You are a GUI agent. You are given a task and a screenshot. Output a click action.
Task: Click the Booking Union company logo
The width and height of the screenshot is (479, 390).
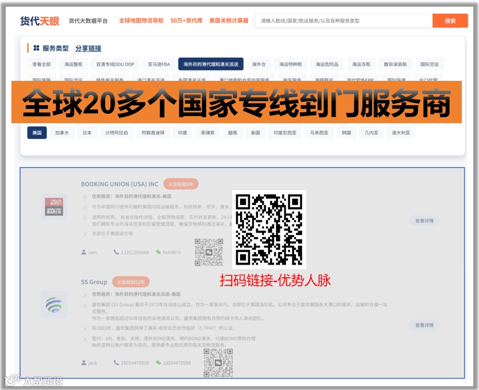(x=54, y=206)
